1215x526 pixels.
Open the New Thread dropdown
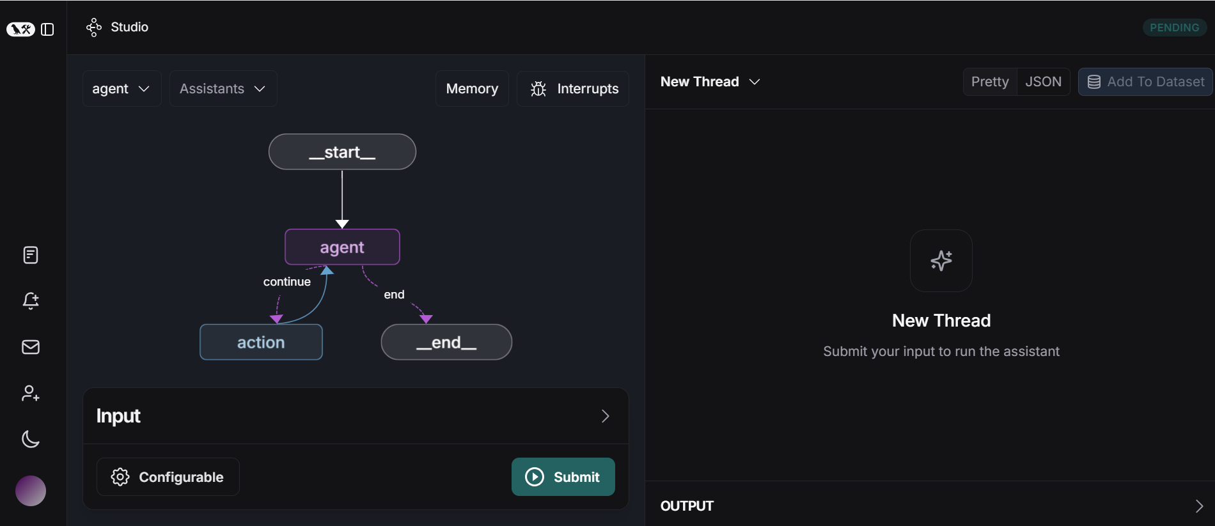pyautogui.click(x=710, y=82)
